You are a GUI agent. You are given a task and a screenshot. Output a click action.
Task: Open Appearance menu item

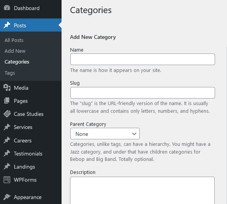[x=31, y=197]
